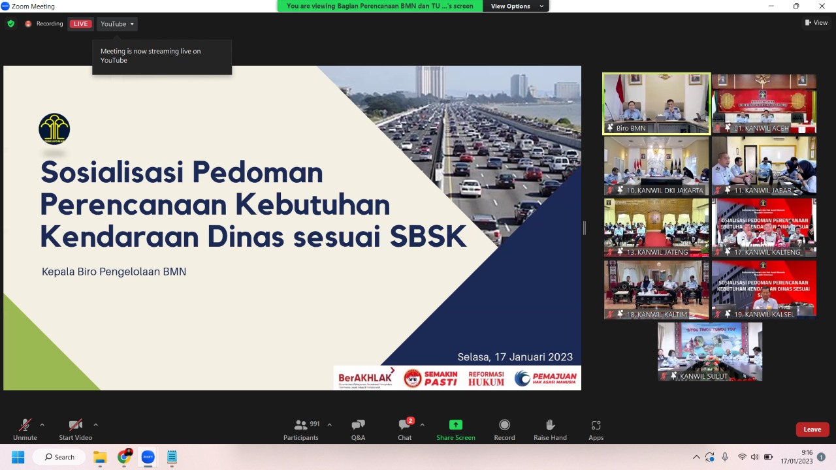Screen dimensions: 836x470
Task: Open the YouTube live stream dropdown
Action: (117, 24)
